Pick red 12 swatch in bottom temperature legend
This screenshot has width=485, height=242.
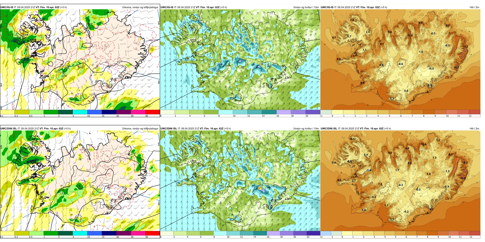pyautogui.click(x=475, y=233)
